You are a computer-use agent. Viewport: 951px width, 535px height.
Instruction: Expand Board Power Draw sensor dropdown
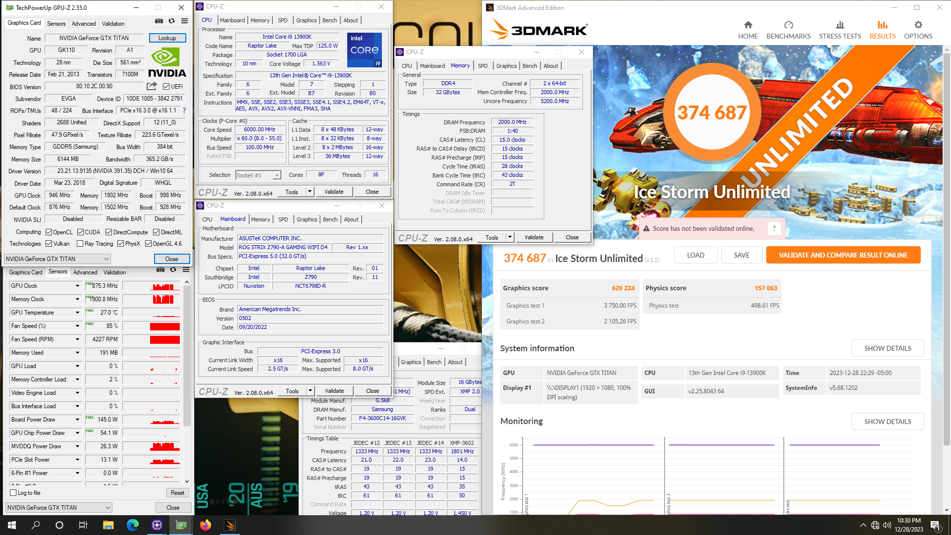[x=77, y=420]
